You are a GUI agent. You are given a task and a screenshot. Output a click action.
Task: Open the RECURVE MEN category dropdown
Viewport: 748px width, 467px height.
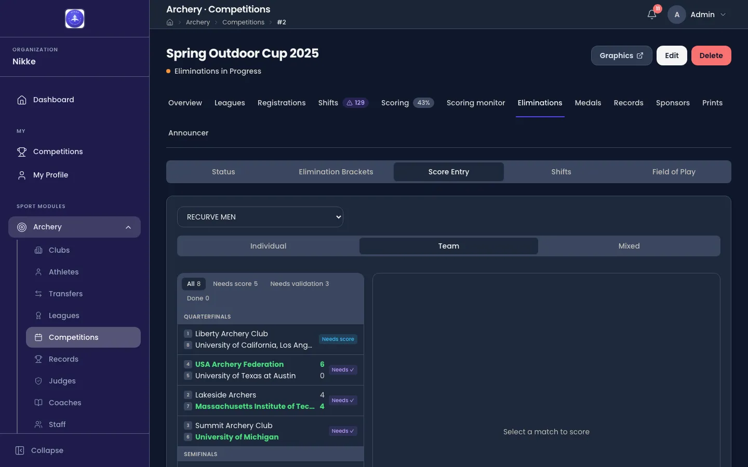[x=260, y=217]
